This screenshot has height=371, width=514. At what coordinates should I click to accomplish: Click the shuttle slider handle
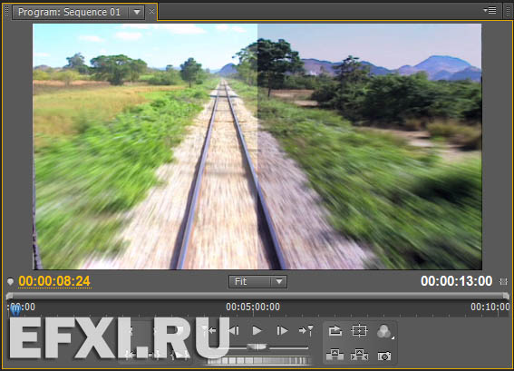[x=257, y=347]
